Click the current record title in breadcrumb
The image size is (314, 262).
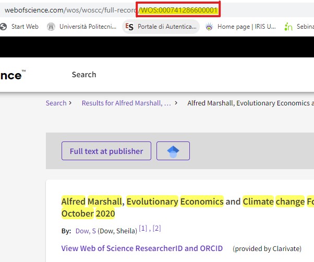pos(250,103)
